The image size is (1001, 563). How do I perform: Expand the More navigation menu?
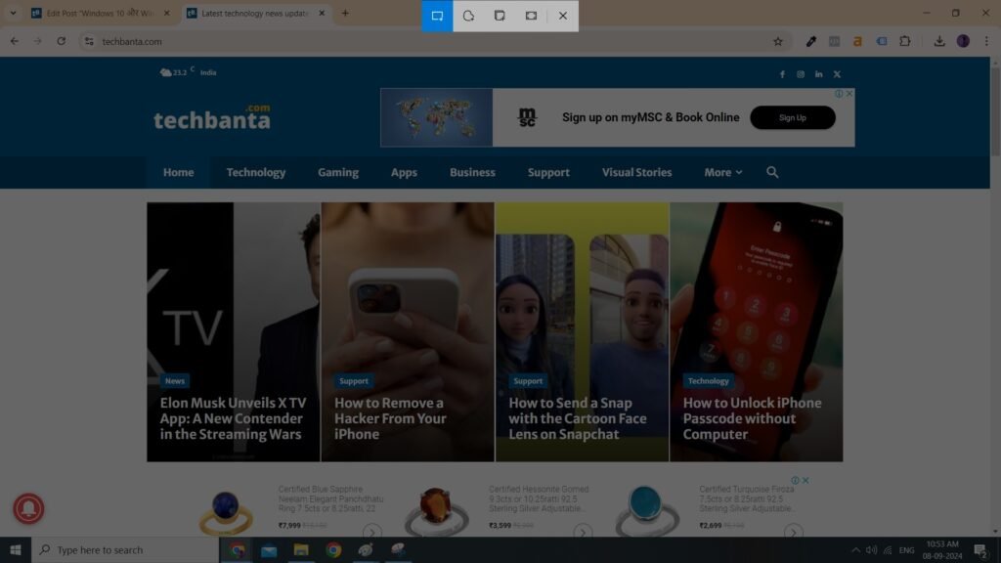(x=721, y=172)
